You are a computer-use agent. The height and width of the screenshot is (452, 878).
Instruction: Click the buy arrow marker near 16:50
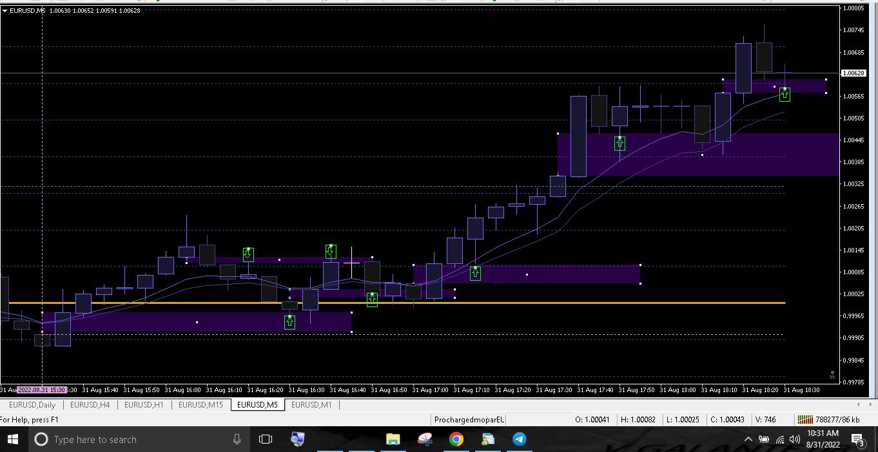point(372,299)
